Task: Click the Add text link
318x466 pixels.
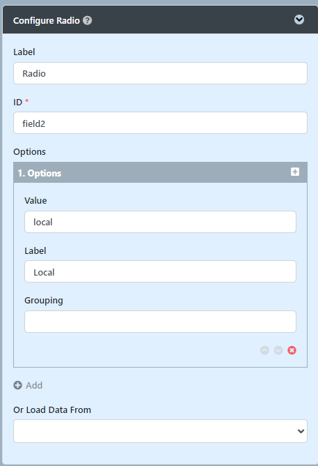Action: [34, 386]
